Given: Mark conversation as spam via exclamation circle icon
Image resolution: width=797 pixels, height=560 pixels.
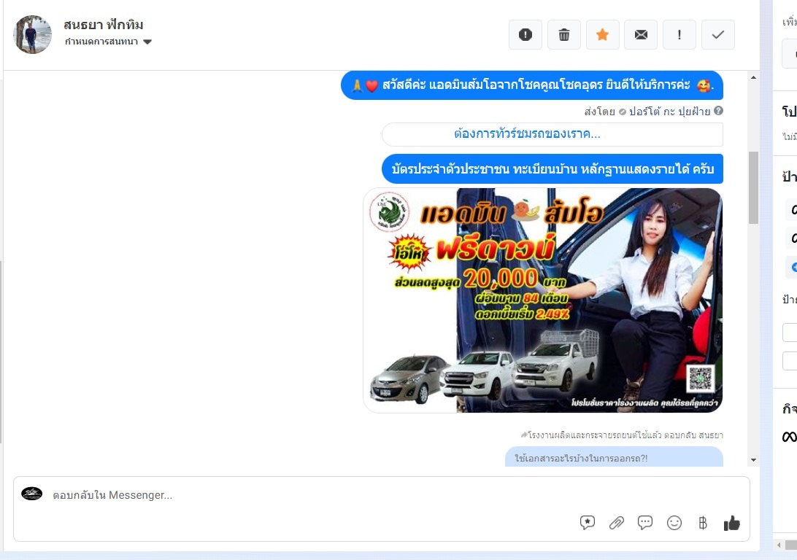Looking at the screenshot, I should click(x=525, y=34).
